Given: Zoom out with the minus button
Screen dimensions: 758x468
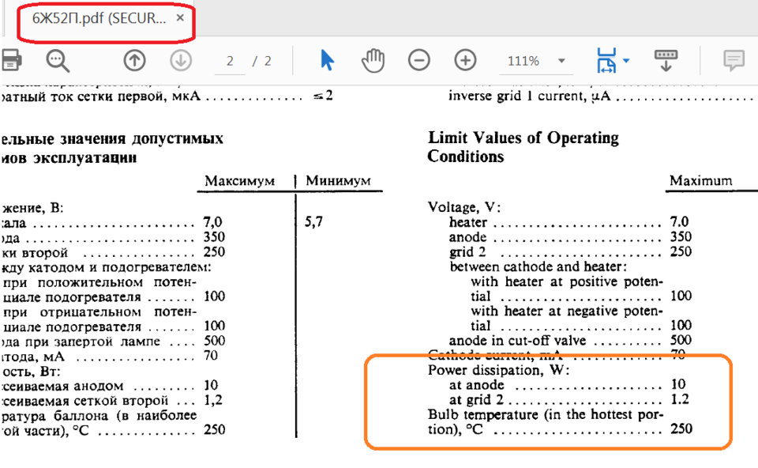Looking at the screenshot, I should 418,61.
